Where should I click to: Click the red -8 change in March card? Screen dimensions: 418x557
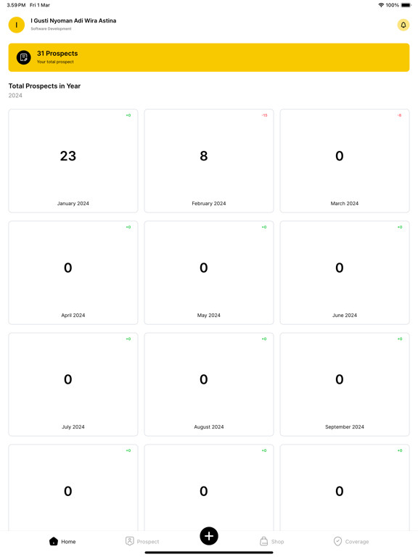point(400,115)
